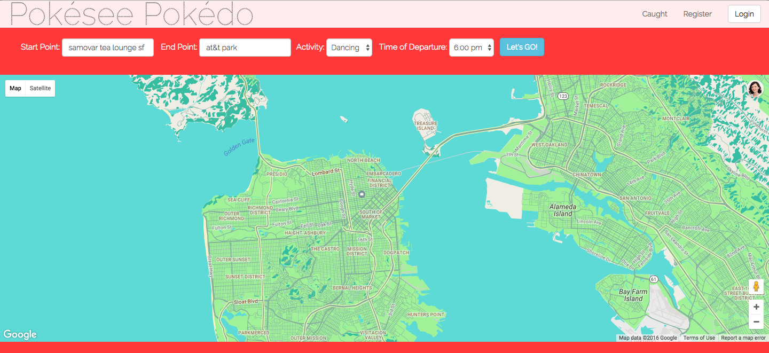The image size is (769, 353).
Task: Click the Dogpatch map label
Action: click(396, 253)
